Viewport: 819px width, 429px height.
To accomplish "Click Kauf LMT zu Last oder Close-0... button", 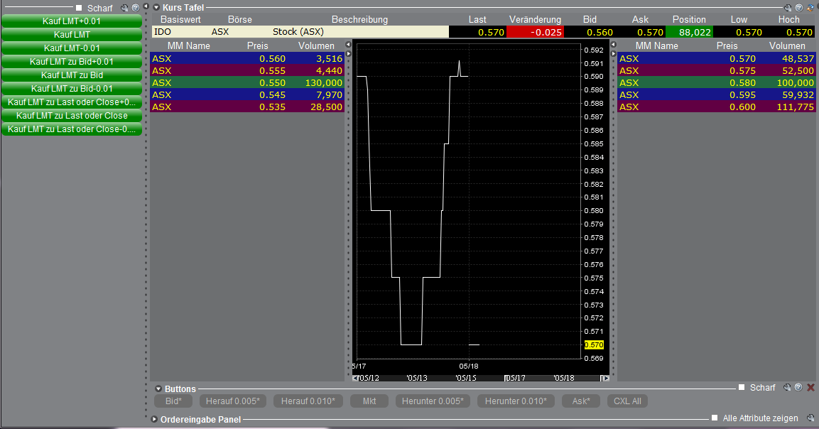I will pos(72,129).
